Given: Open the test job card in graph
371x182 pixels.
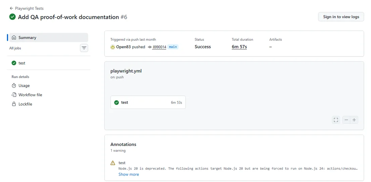Looking at the screenshot, I should coord(148,102).
